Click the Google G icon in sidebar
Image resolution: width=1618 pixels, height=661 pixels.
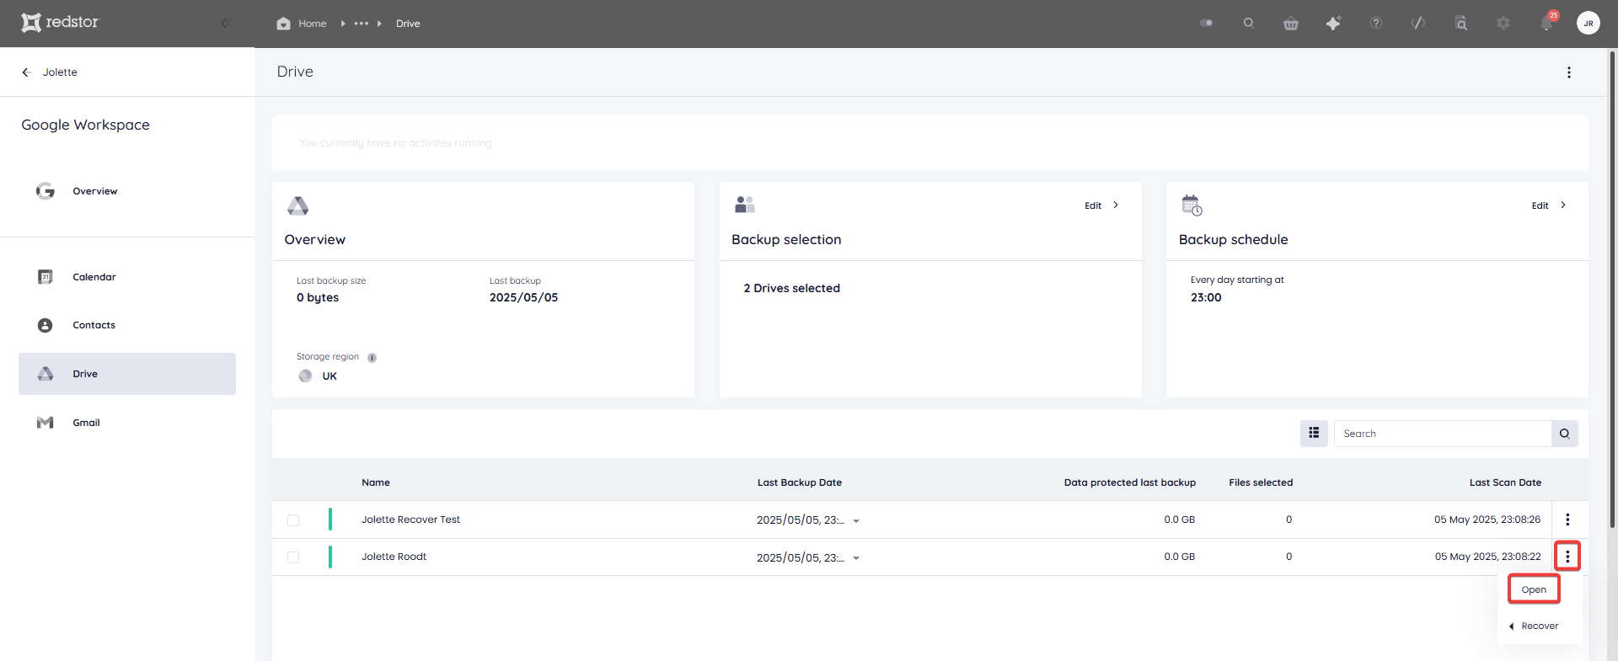pos(46,191)
